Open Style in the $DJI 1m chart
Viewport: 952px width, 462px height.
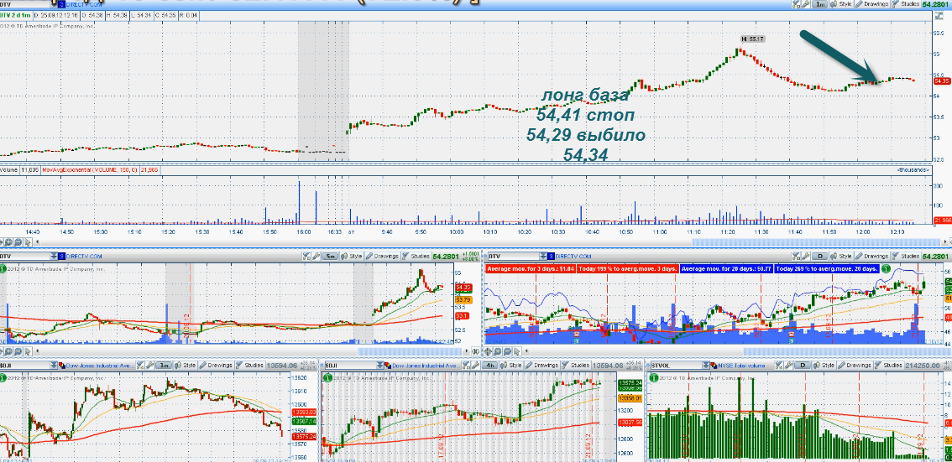tap(186, 365)
